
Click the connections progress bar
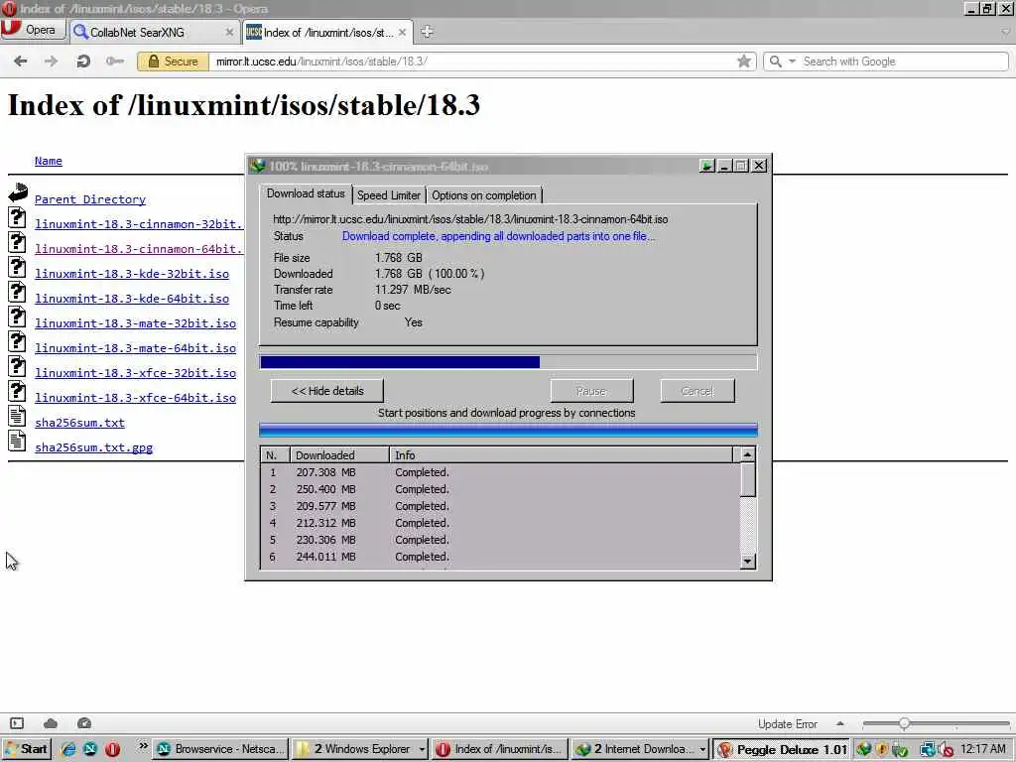(508, 430)
